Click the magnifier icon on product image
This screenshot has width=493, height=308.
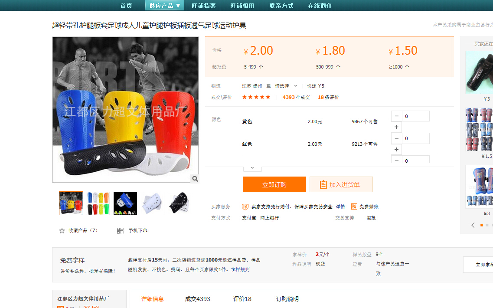pos(195,179)
